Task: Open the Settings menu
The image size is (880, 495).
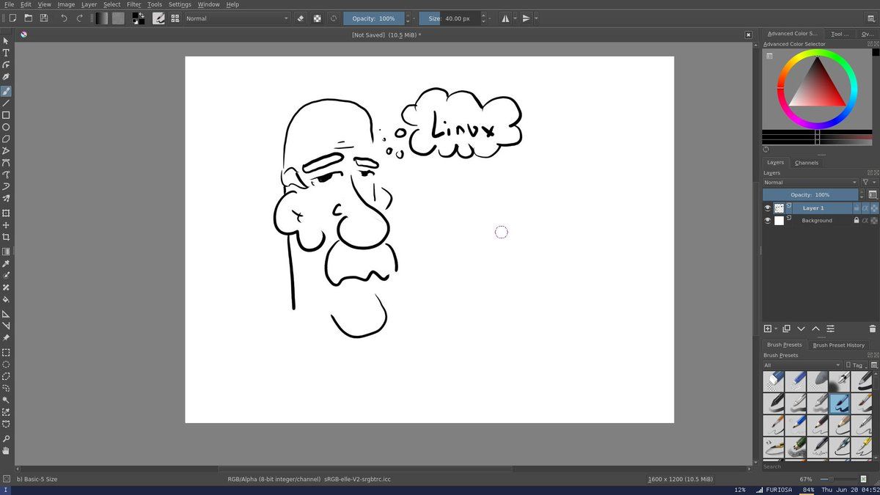Action: pos(180,4)
